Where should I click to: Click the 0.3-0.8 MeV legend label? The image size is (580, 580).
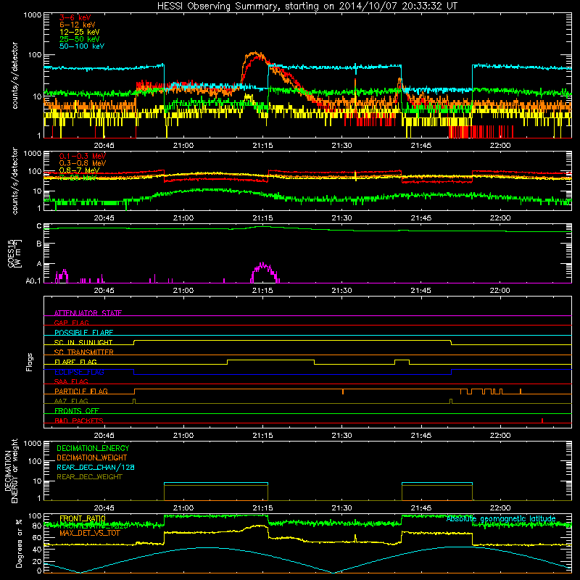click(x=83, y=163)
